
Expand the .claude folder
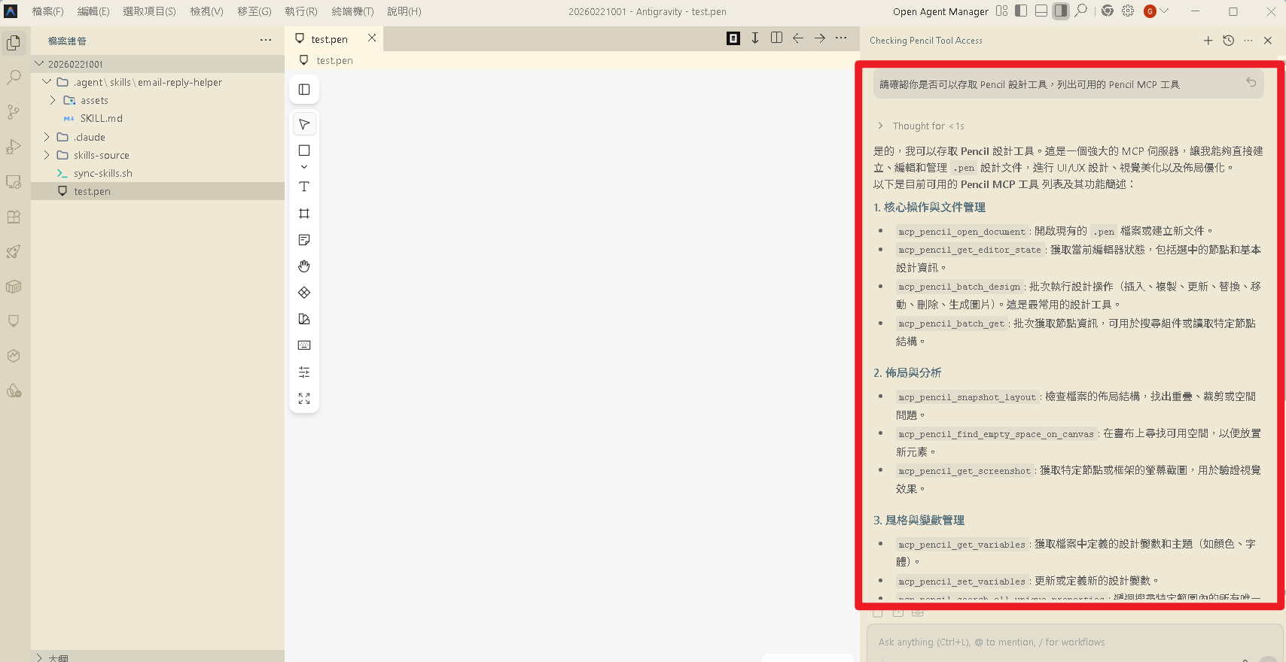(47, 137)
